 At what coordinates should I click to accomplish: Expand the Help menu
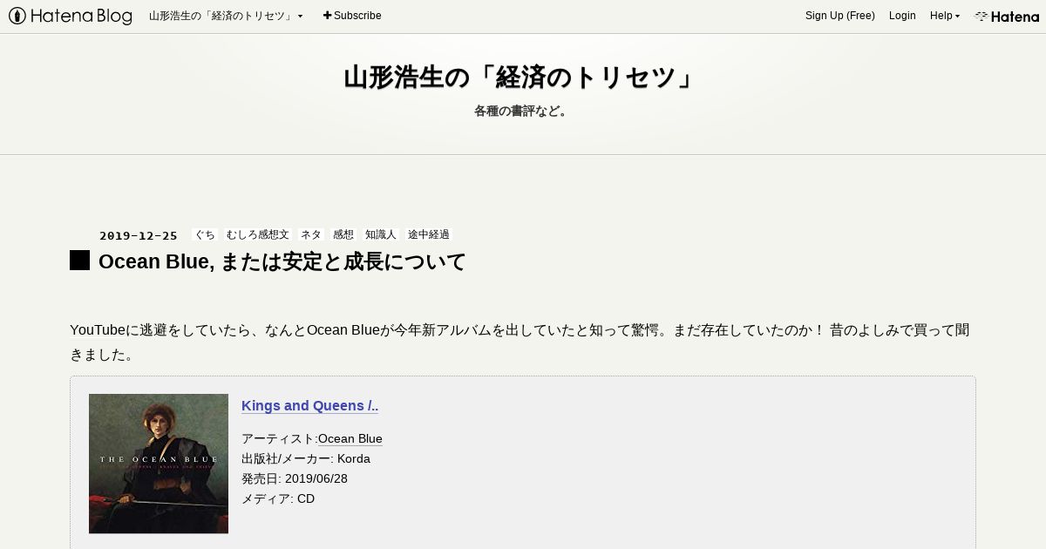tap(945, 16)
